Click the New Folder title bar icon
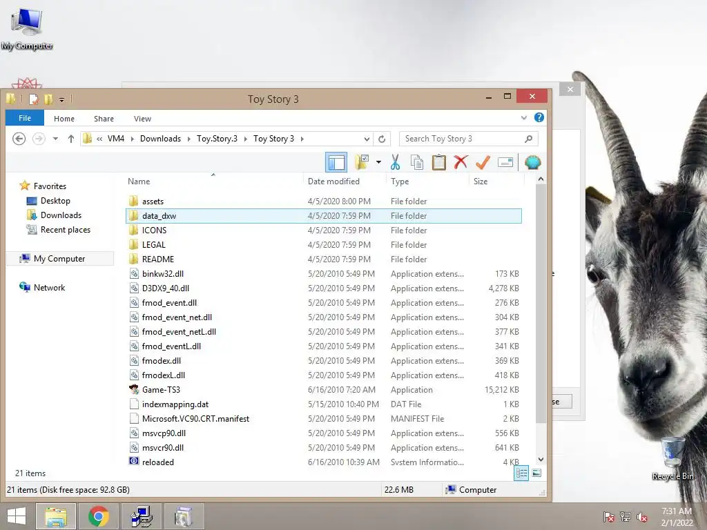Image resolution: width=707 pixels, height=530 pixels. (x=48, y=99)
